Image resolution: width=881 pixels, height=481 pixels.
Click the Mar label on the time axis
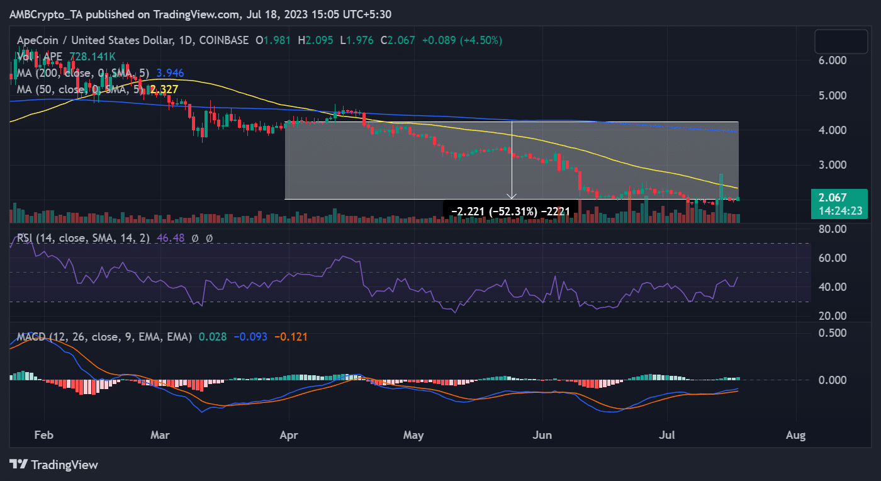162,435
